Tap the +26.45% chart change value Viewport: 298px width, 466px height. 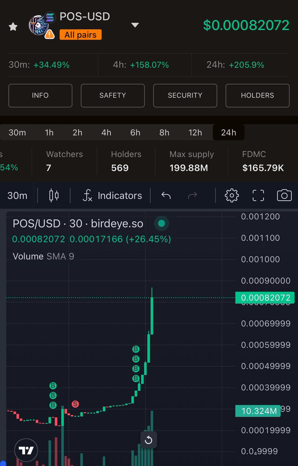tap(148, 239)
